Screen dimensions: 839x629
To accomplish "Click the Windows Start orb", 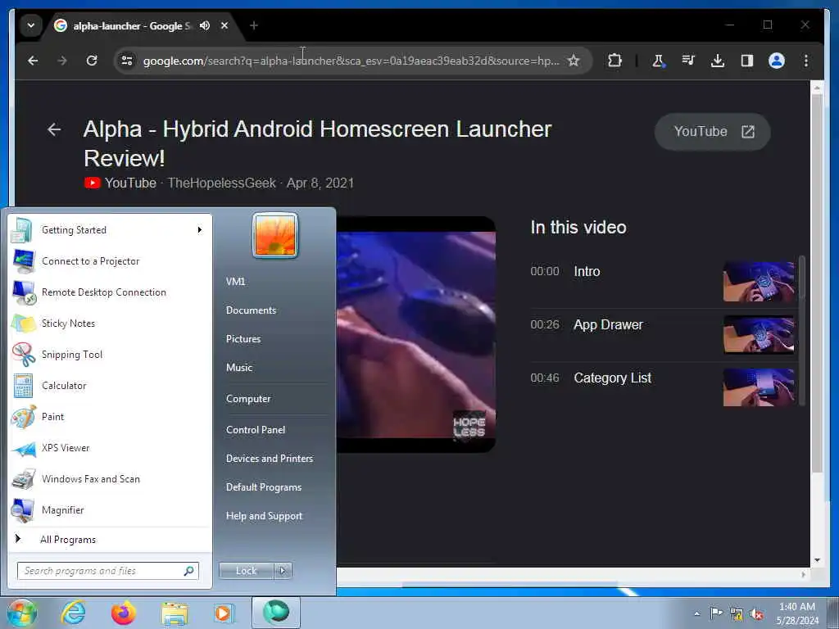I will click(x=21, y=613).
